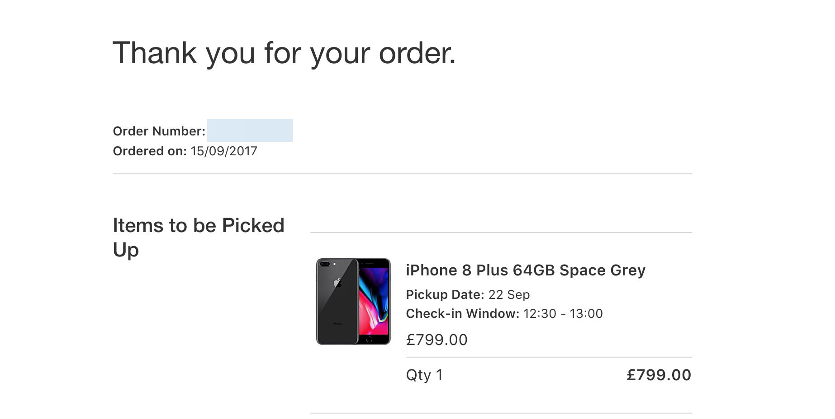Click the colorful wallpaper on the phone screen
835x419 pixels.
[374, 300]
